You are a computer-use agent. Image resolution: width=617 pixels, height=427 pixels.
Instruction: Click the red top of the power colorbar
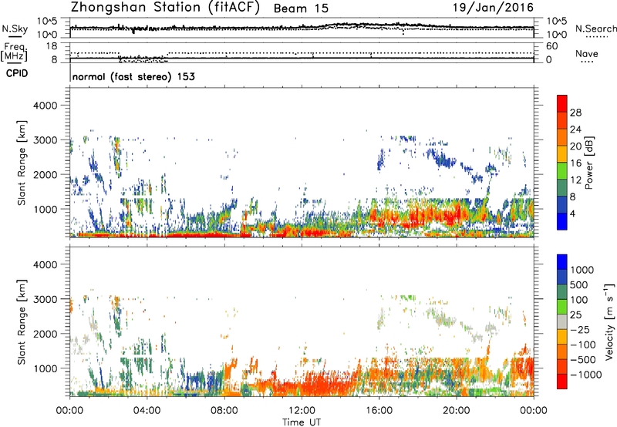[x=562, y=103]
